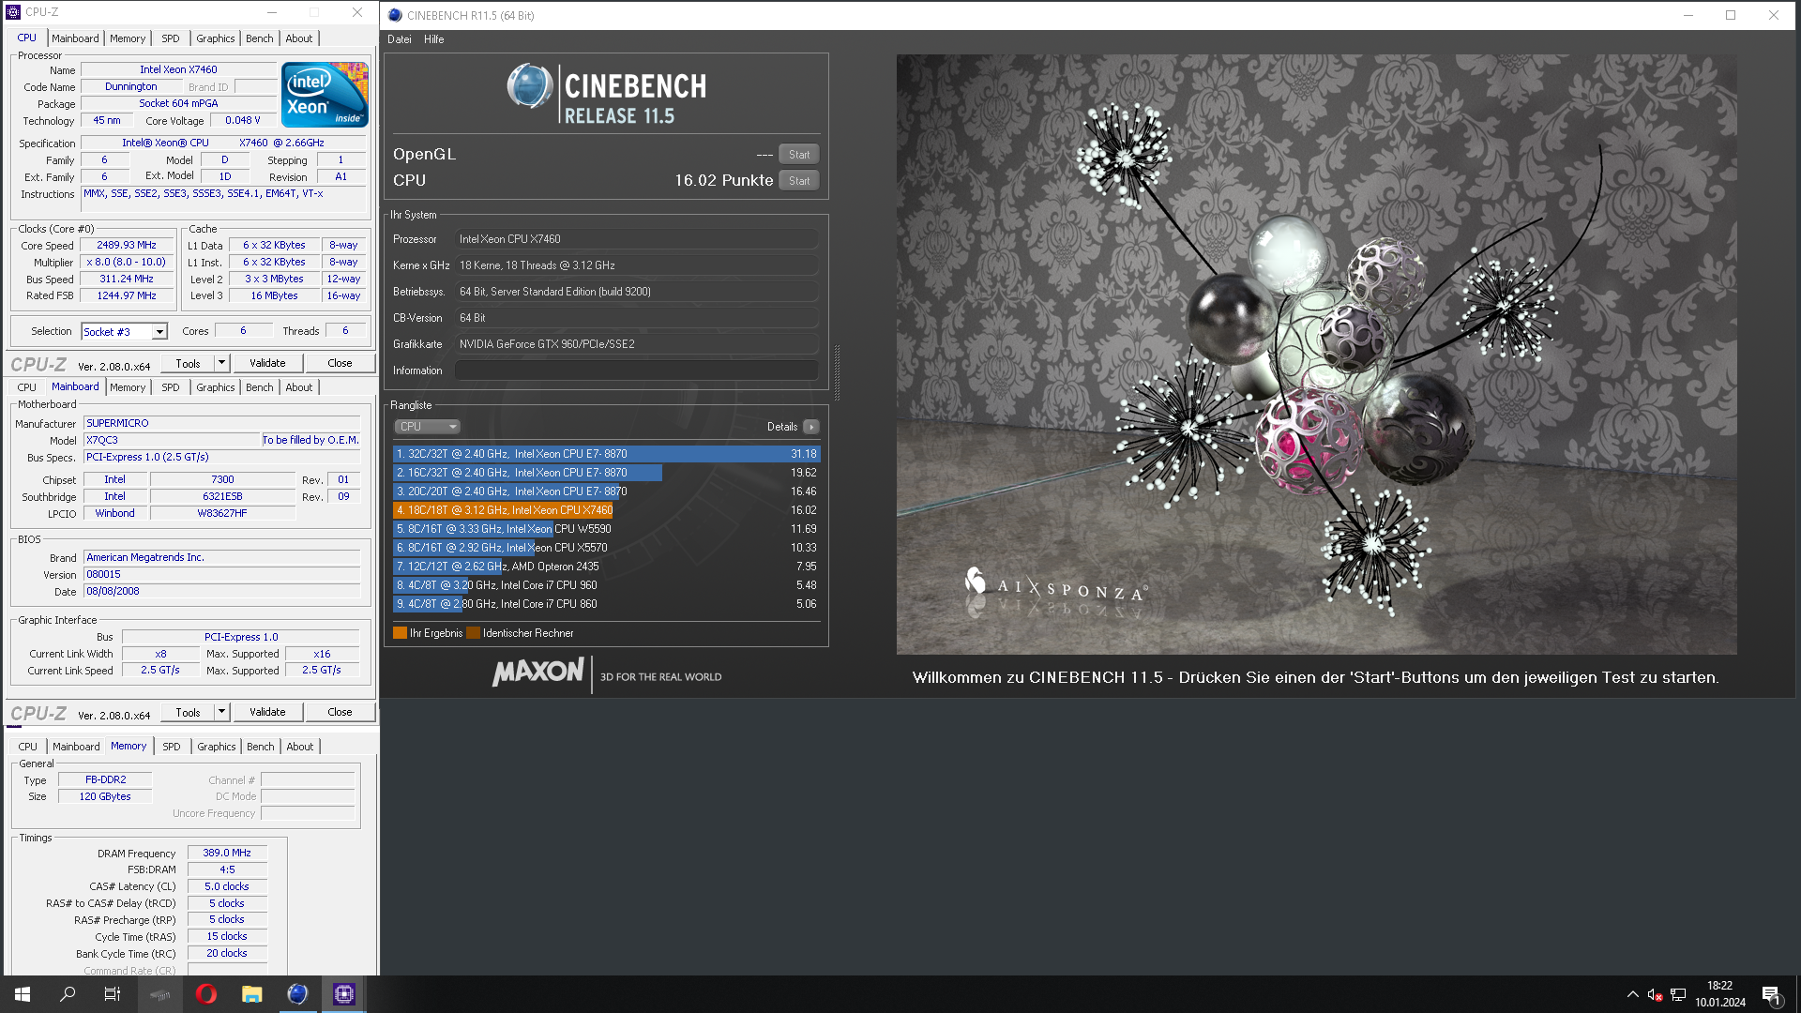Switch to Bench tab in top CPU-Z
1801x1013 pixels.
pos(260,38)
